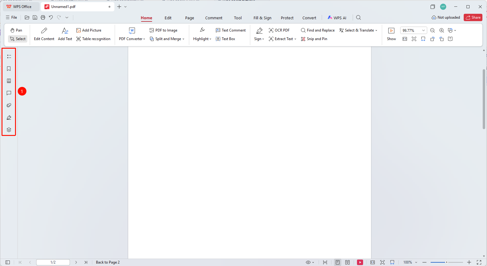Screen dimensions: 487x266
Task: Click the zoom slider handle in status bar
Action: tap(447, 262)
